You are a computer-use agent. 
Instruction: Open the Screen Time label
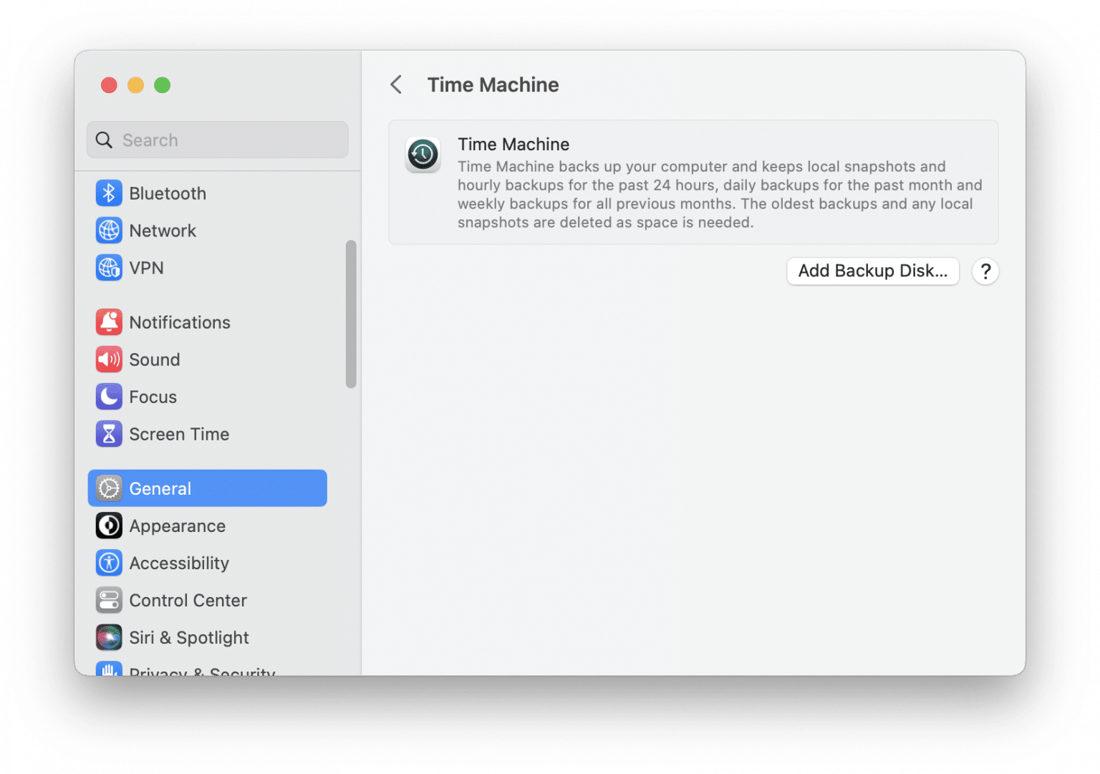point(179,435)
